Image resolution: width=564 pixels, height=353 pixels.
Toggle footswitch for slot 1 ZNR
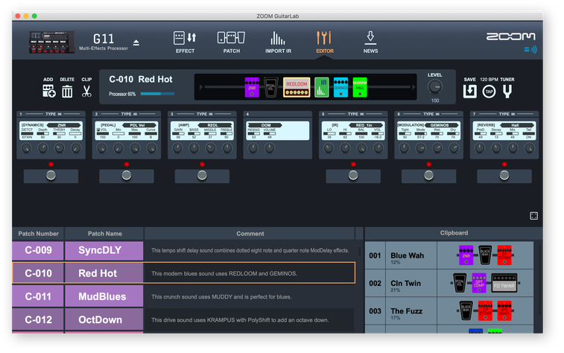51,176
